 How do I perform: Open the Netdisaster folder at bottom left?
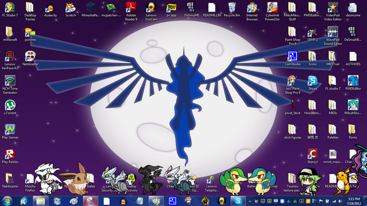pos(10,180)
